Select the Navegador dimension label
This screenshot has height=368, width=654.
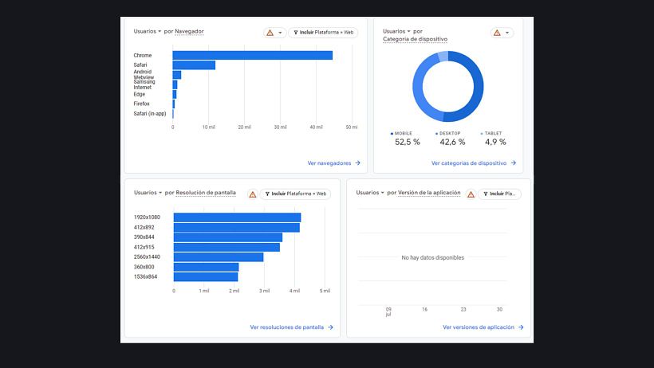click(189, 32)
